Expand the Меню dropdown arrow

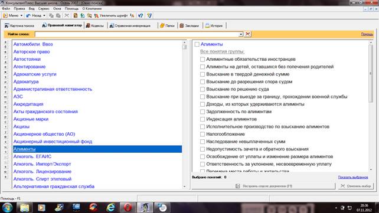coord(21,15)
